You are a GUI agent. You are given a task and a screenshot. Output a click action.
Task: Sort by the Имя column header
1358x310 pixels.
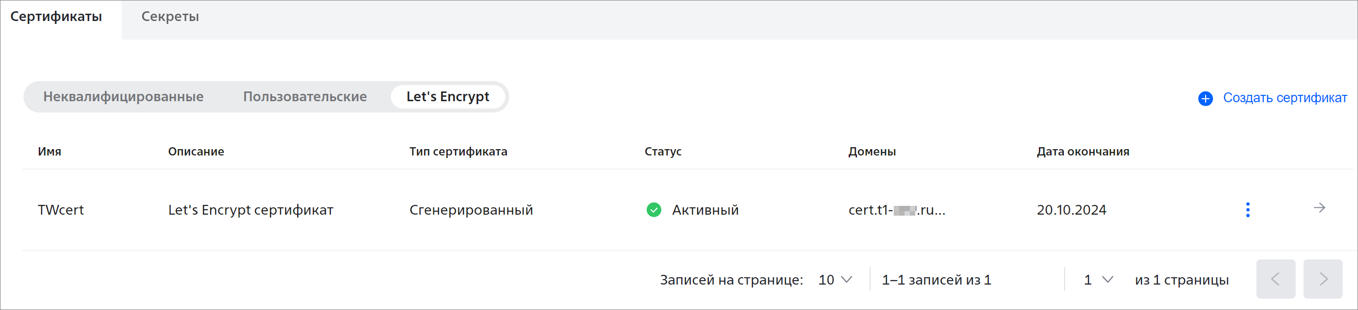pyautogui.click(x=50, y=151)
